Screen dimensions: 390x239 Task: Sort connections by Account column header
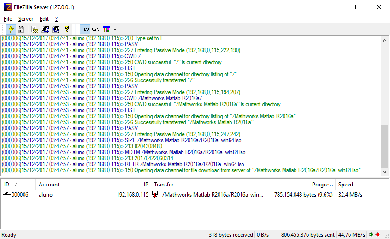[x=70, y=185]
